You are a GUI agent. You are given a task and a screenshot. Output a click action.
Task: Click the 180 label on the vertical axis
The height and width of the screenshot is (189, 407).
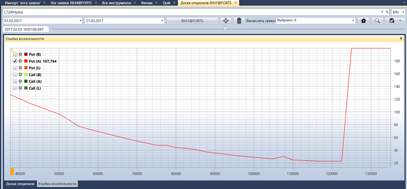point(397,61)
